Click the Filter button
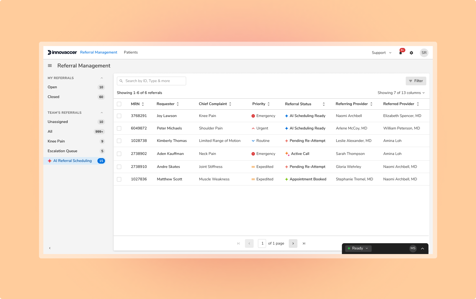476x299 pixels. [x=416, y=81]
